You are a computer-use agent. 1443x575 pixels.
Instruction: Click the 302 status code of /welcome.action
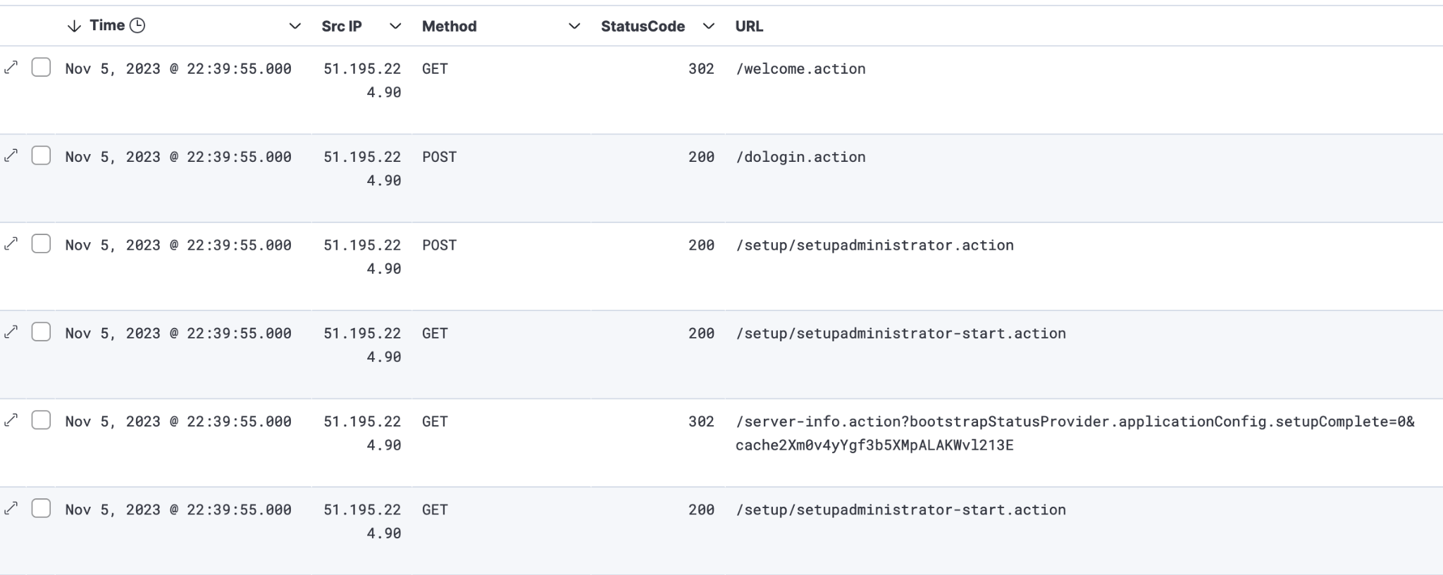[700, 69]
